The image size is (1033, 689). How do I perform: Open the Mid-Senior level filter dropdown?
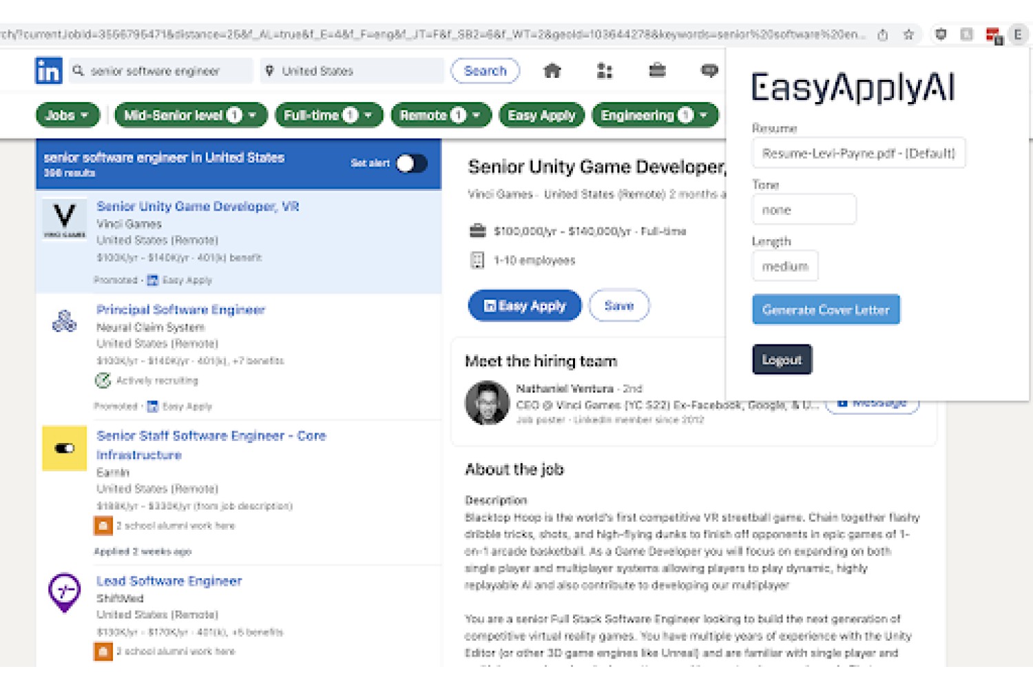191,115
